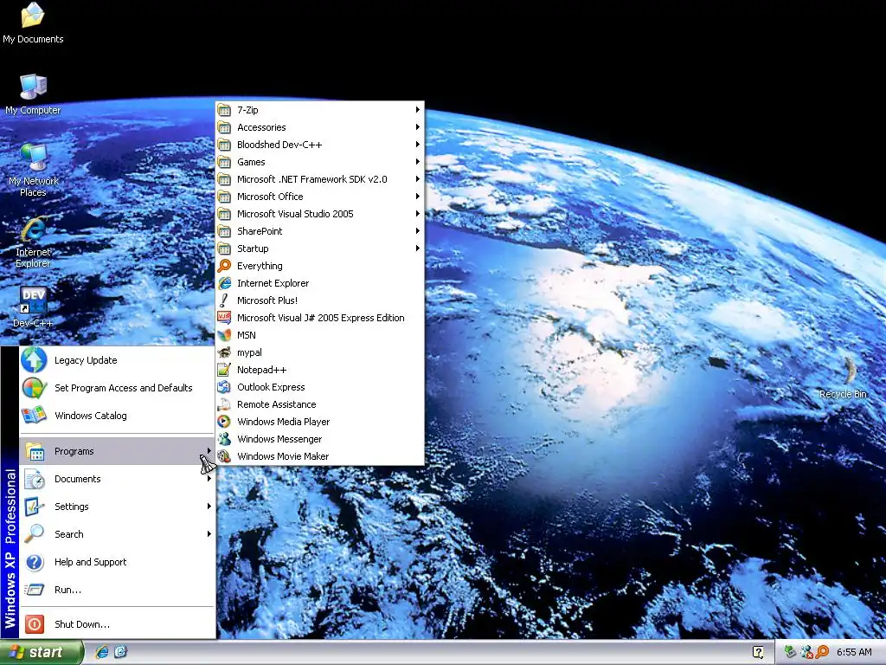This screenshot has height=665, width=886.
Task: Click Safely Remove Hardware tray icon
Action: pos(790,652)
